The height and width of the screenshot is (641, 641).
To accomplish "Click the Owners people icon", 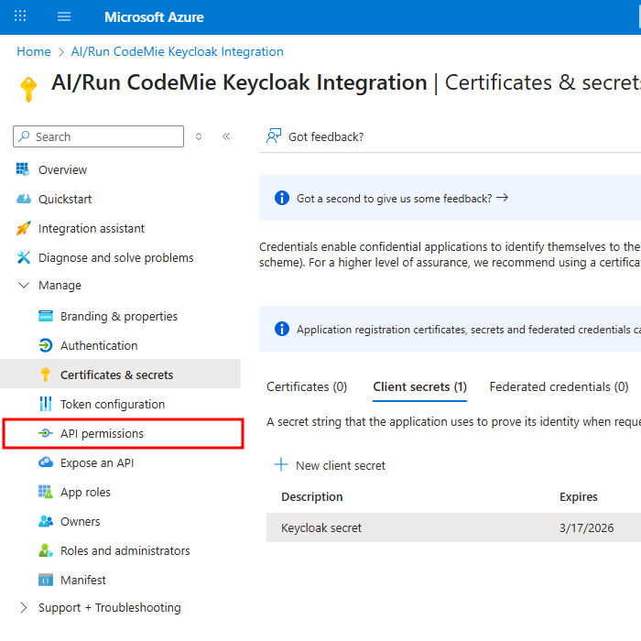I will pyautogui.click(x=46, y=521).
